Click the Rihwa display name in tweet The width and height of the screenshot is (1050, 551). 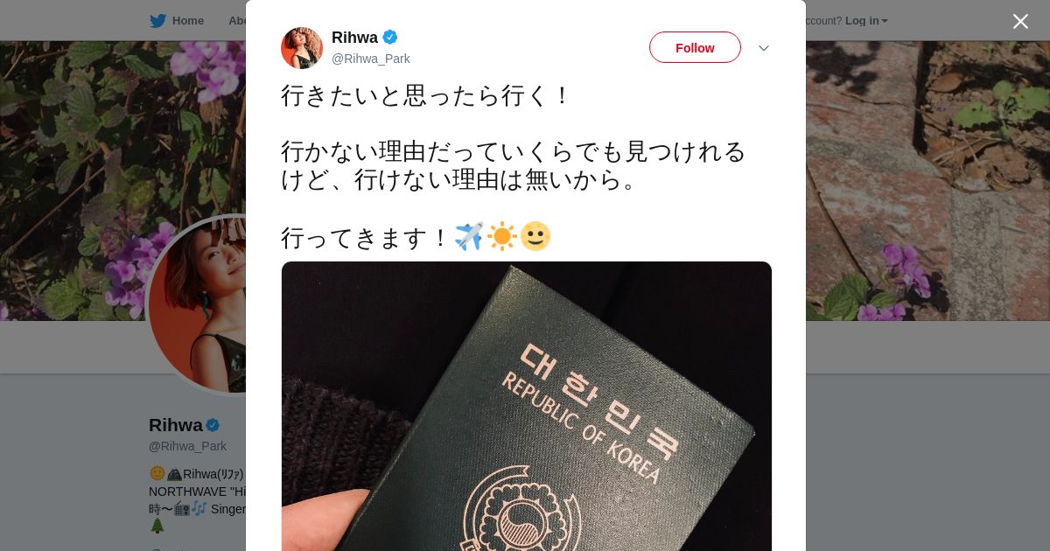click(354, 38)
